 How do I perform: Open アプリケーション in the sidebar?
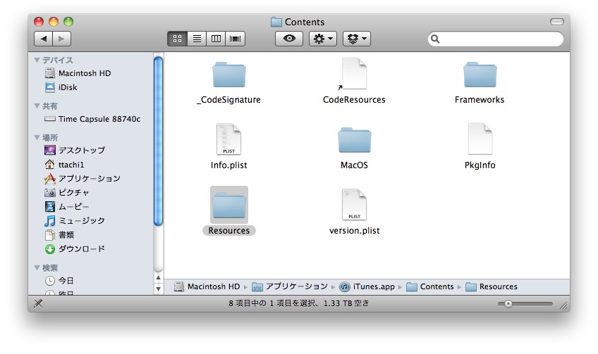89,179
